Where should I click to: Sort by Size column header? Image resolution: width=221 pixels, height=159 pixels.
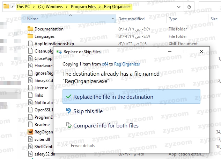click(x=214, y=19)
